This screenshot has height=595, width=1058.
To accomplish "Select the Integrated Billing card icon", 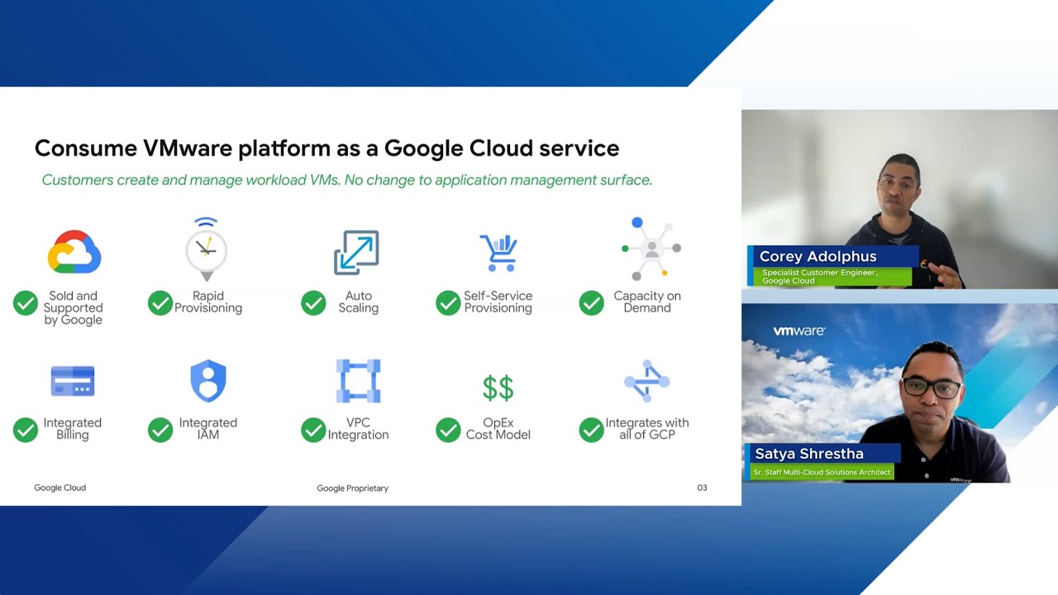I will (x=73, y=381).
